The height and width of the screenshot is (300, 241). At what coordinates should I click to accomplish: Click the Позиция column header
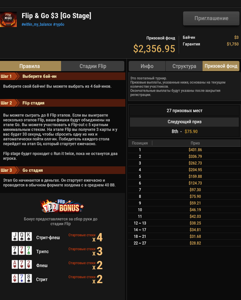(x=140, y=143)
